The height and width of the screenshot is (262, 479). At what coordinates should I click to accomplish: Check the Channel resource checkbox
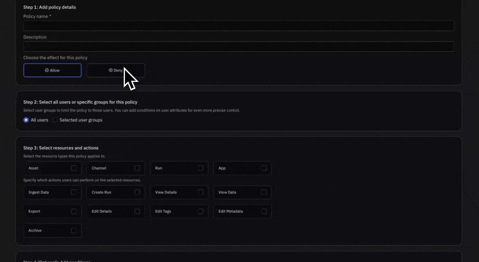click(x=137, y=168)
